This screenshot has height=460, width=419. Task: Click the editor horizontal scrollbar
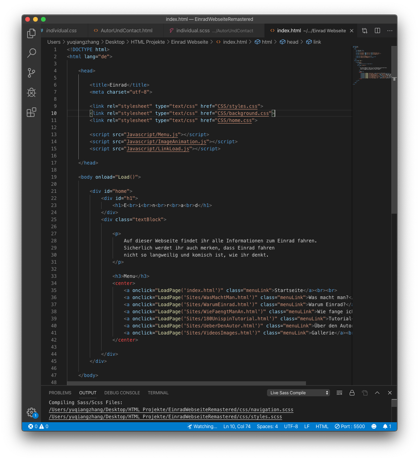(186, 383)
